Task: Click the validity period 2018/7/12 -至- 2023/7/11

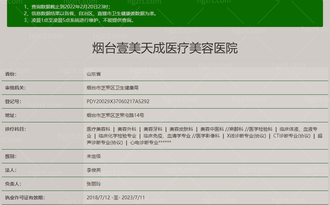Action: (x=116, y=198)
